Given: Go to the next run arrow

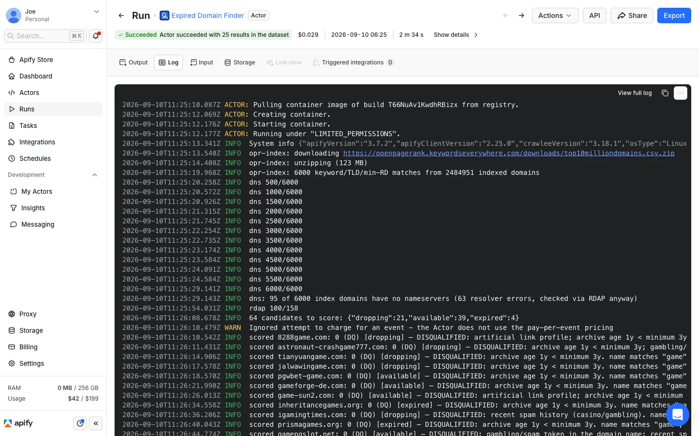Looking at the screenshot, I should click(x=521, y=16).
